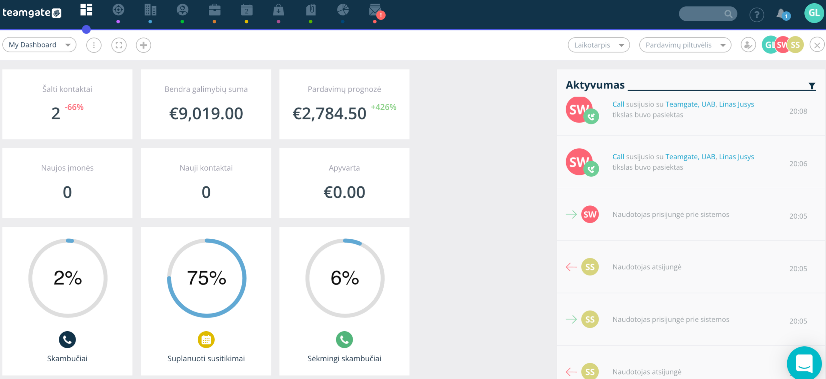Open the dashboard three-dot options menu

pos(94,45)
